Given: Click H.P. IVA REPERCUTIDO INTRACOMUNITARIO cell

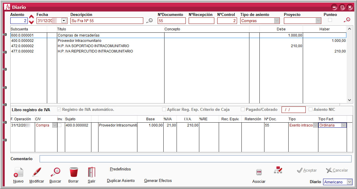Looking at the screenshot, I should click(111, 51).
